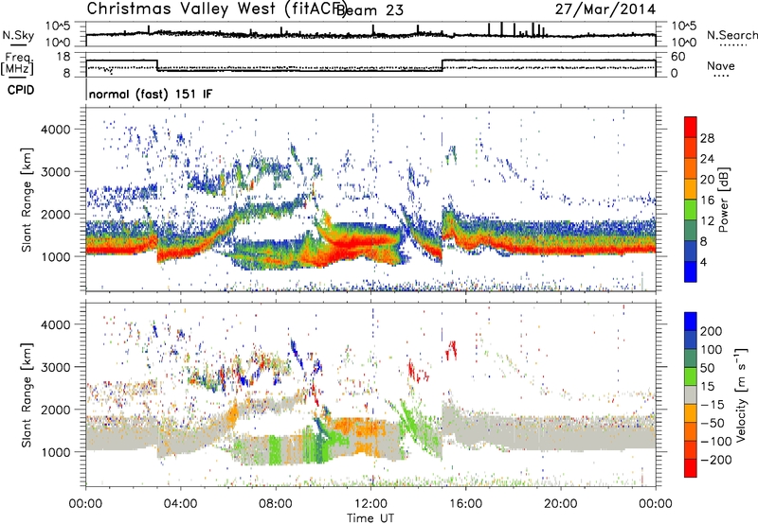Click the "N.Search" legend label
758x524 pixels.
coord(731,35)
